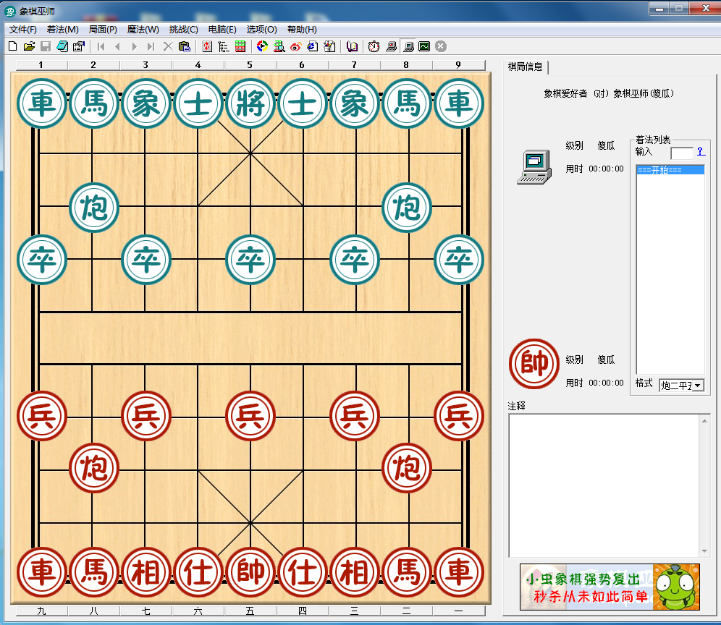Step forward one move with the right arrow
Screen dimensions: 721x625
tap(134, 46)
